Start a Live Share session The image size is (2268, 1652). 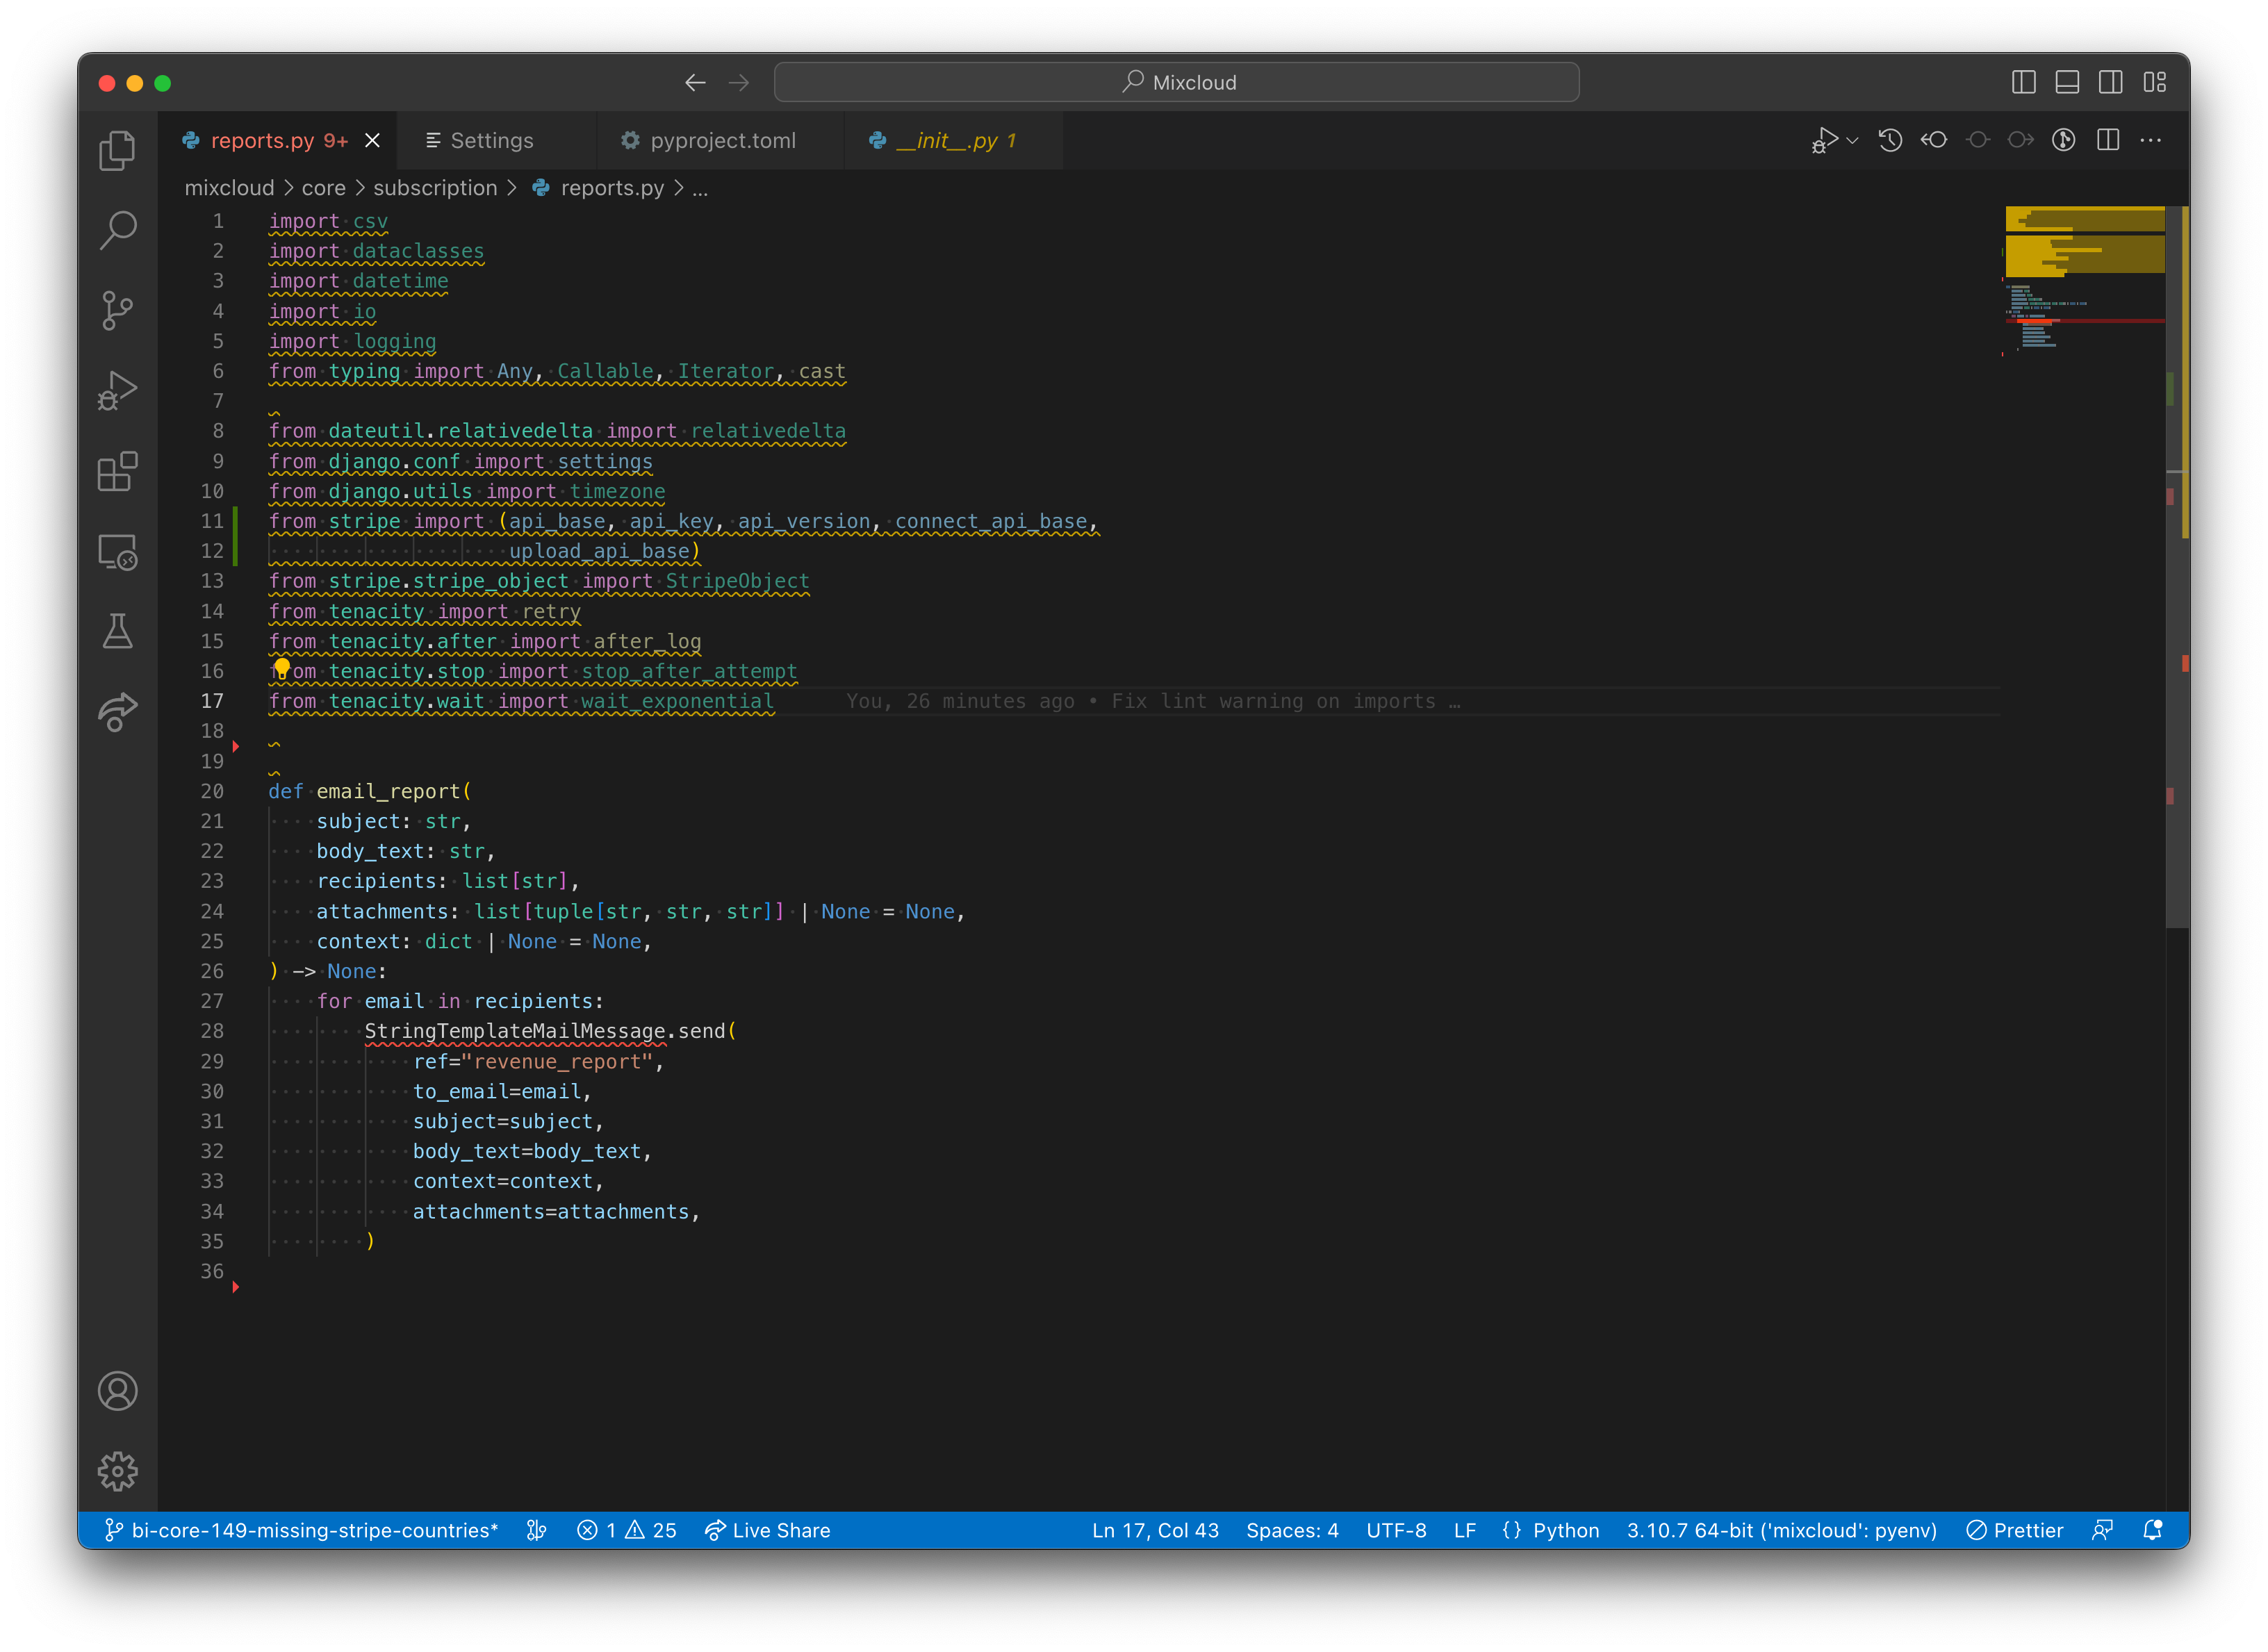[768, 1530]
